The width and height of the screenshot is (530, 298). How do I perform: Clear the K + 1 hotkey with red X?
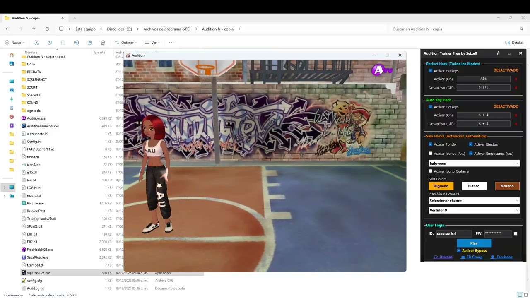[516, 115]
